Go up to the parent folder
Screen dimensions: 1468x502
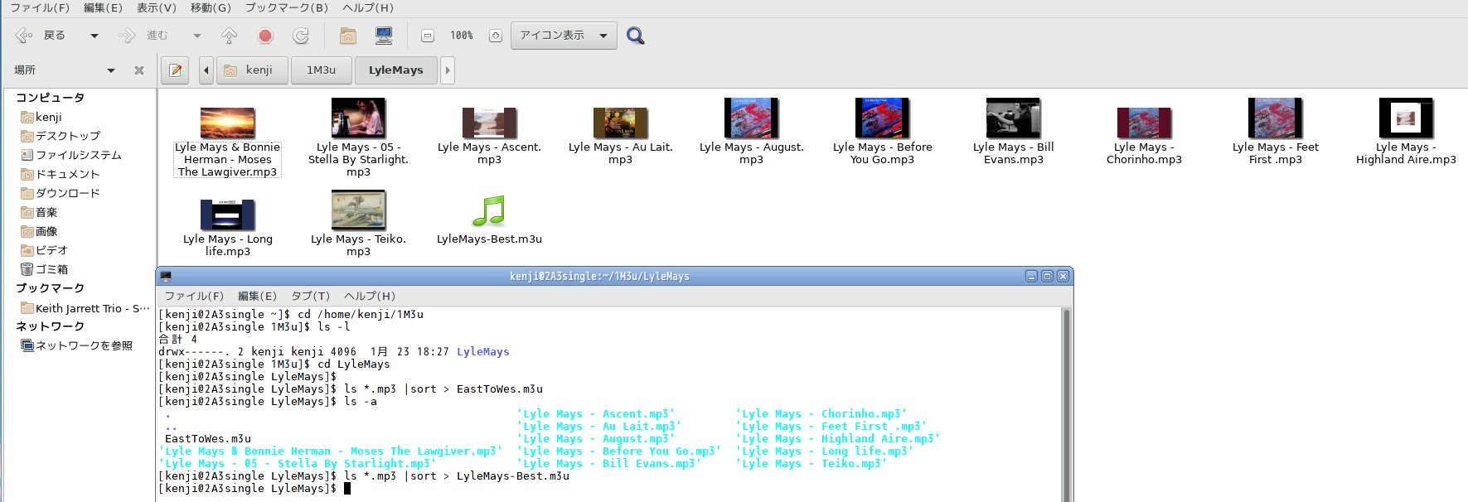[x=230, y=36]
